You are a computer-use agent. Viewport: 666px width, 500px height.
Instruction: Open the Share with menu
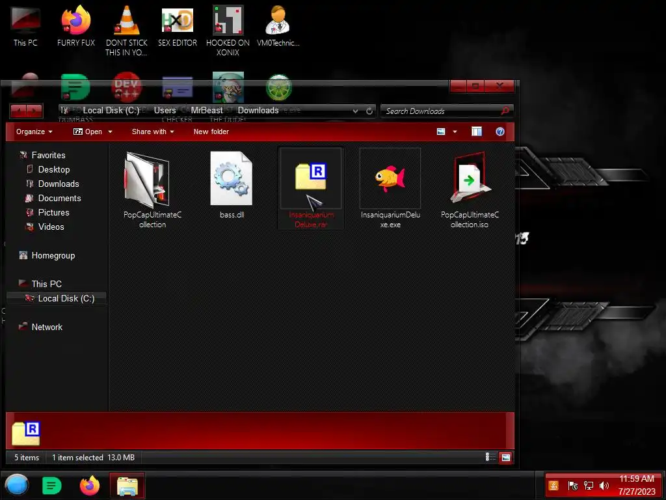153,132
